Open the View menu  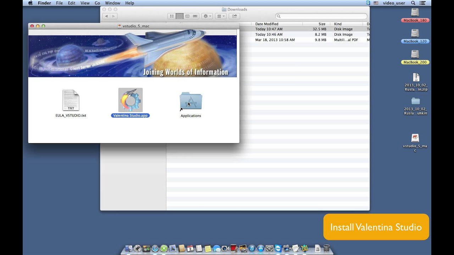click(x=85, y=3)
